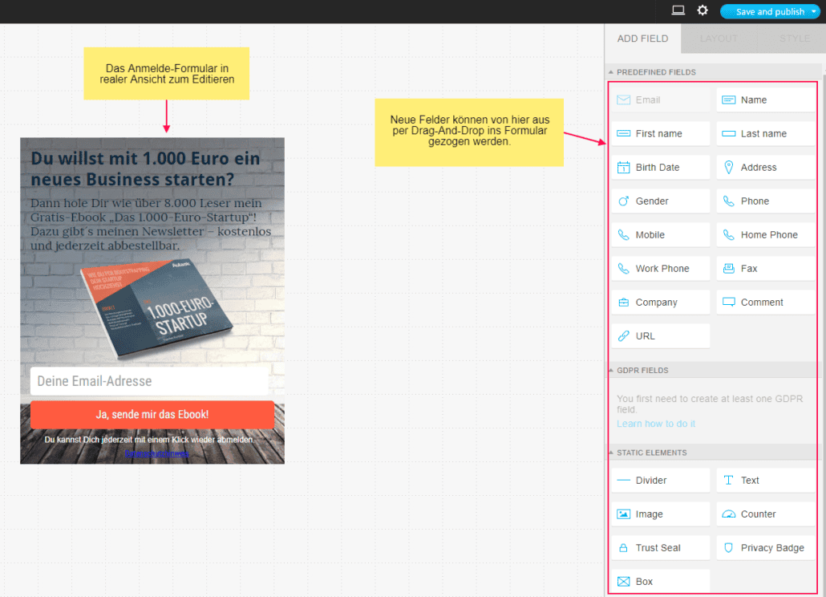
Task: Switch to the Layout tab
Action: pos(719,39)
